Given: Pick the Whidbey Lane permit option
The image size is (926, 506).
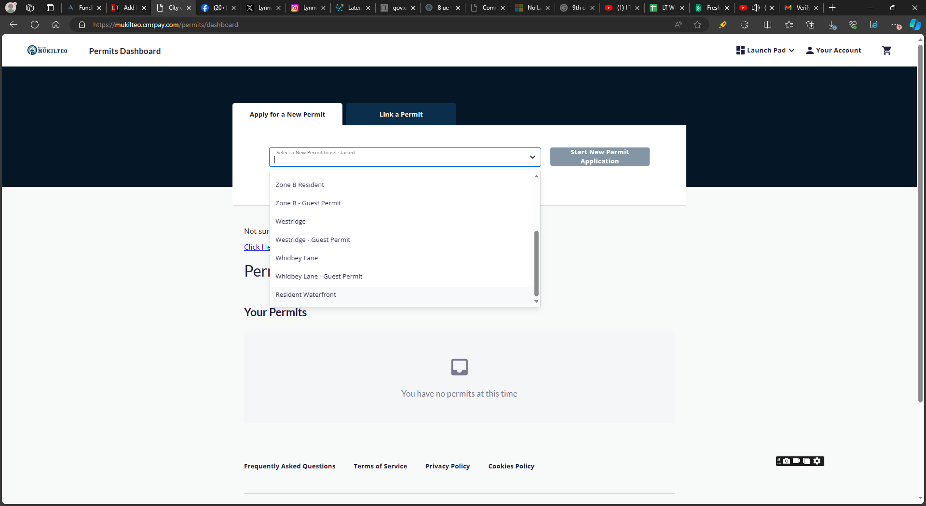Looking at the screenshot, I should coord(297,258).
